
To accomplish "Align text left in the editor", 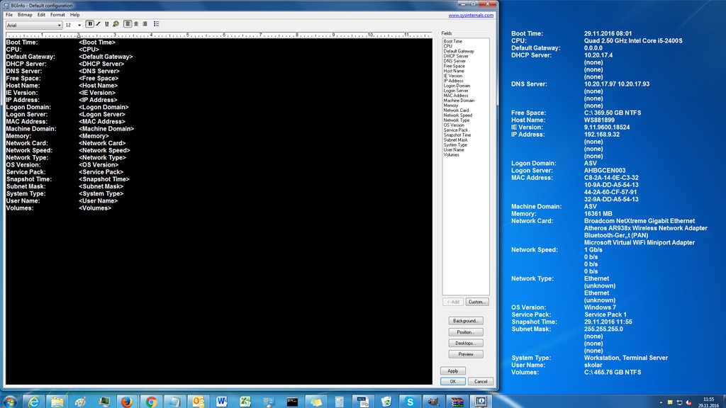I will tap(128, 24).
